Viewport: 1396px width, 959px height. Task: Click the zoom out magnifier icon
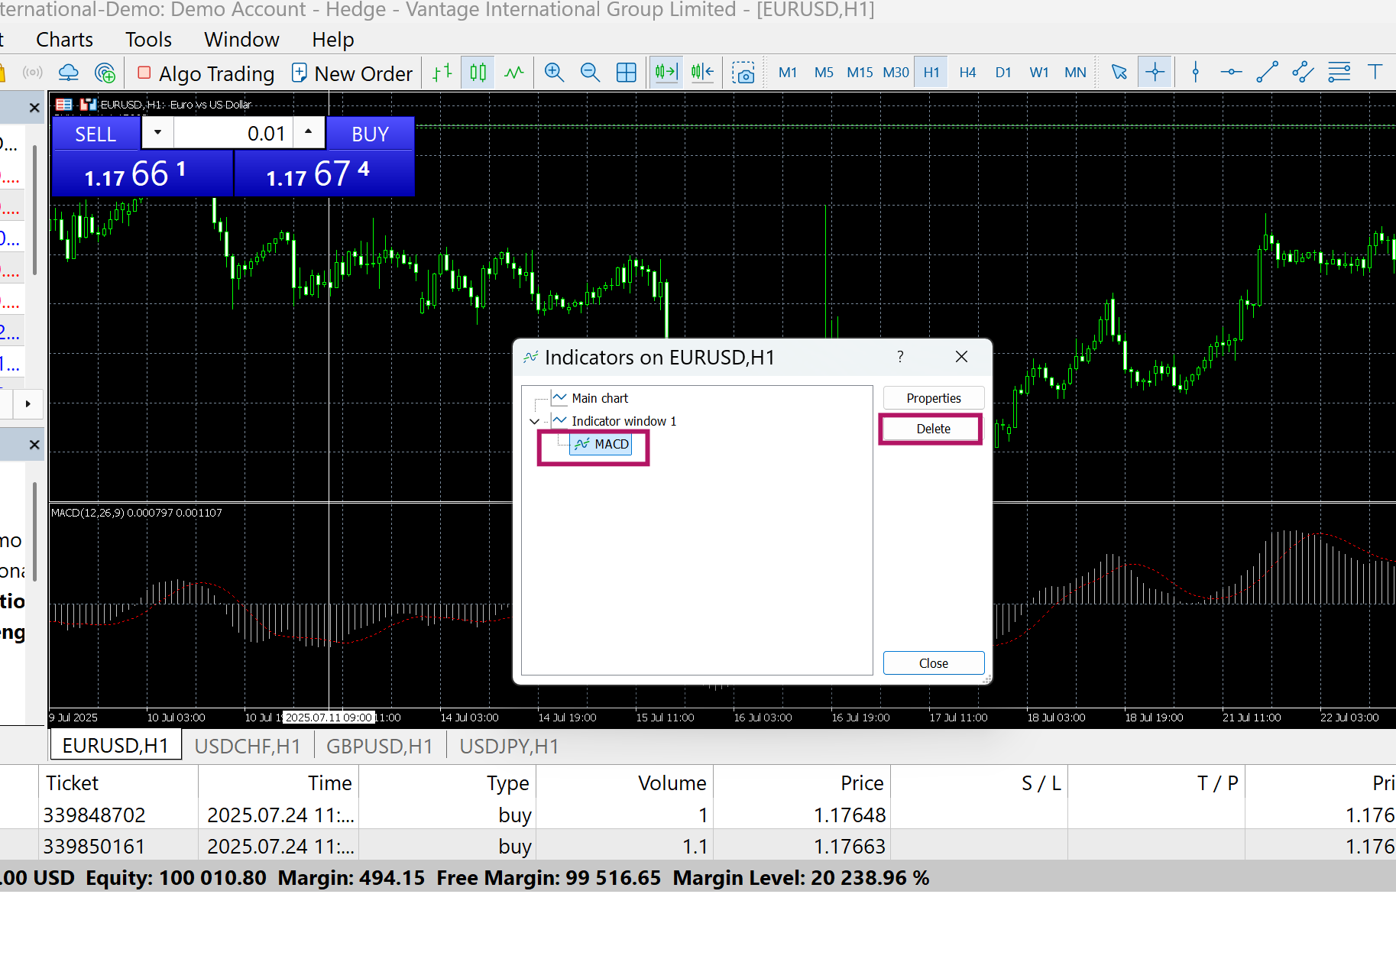click(x=590, y=73)
